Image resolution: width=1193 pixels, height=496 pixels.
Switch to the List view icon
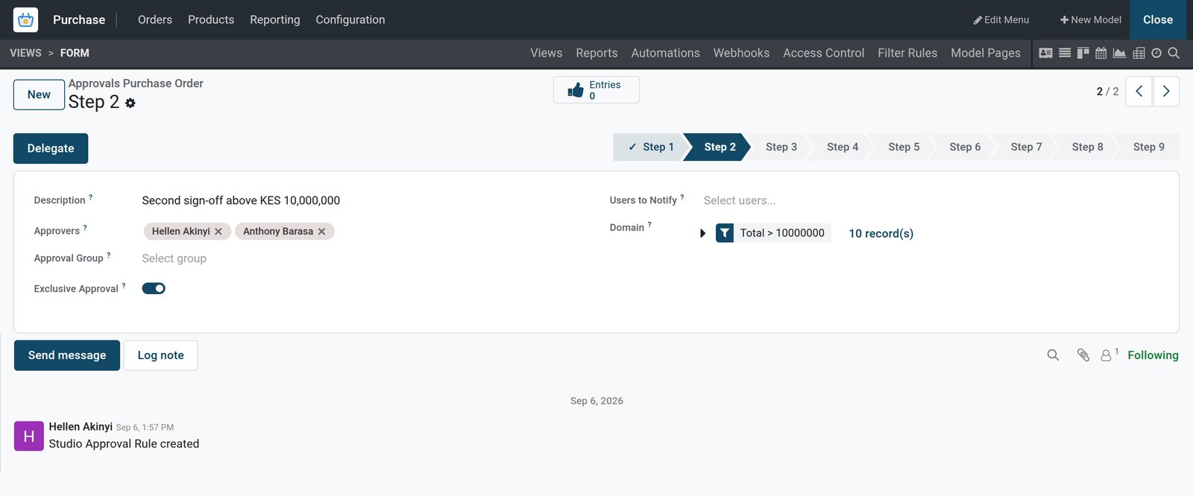click(x=1065, y=53)
